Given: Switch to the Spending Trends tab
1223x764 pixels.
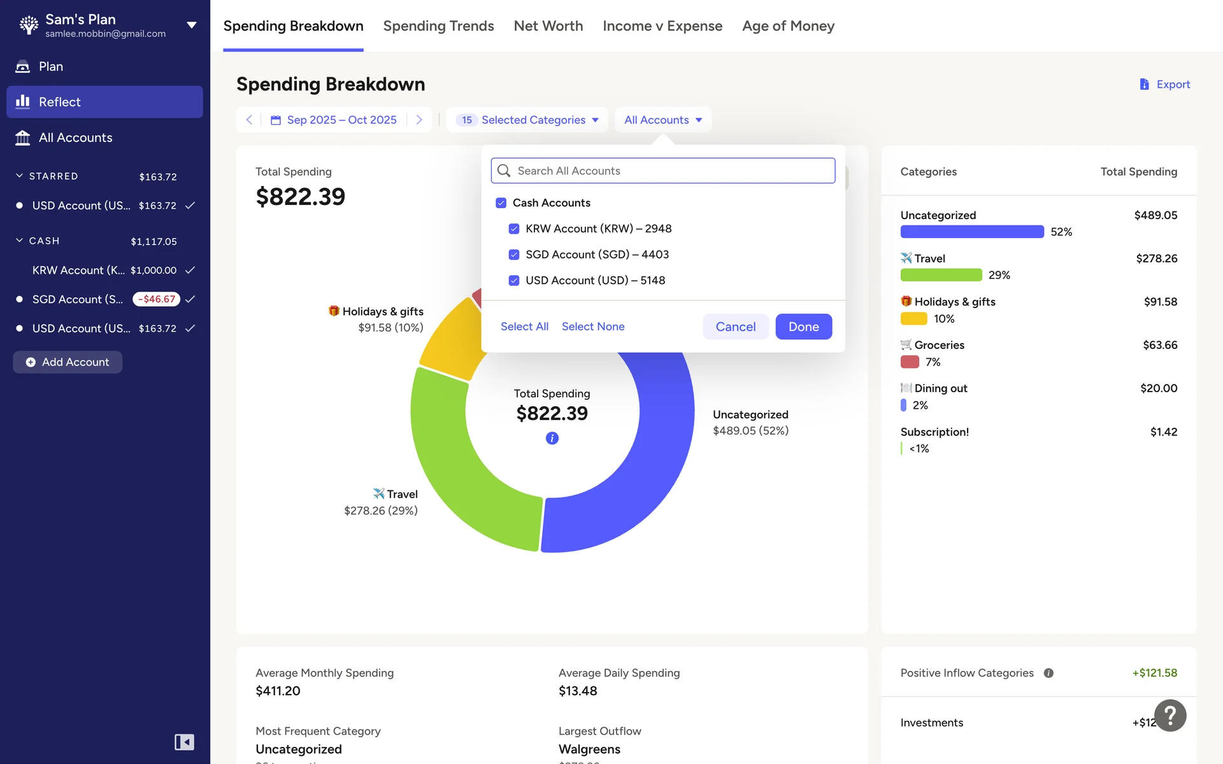Looking at the screenshot, I should click(438, 26).
